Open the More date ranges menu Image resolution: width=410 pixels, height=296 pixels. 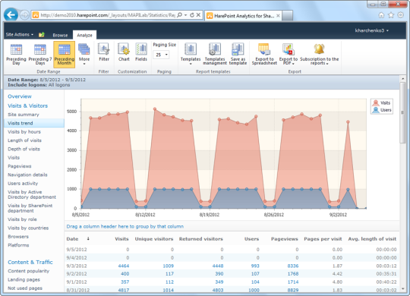[84, 55]
